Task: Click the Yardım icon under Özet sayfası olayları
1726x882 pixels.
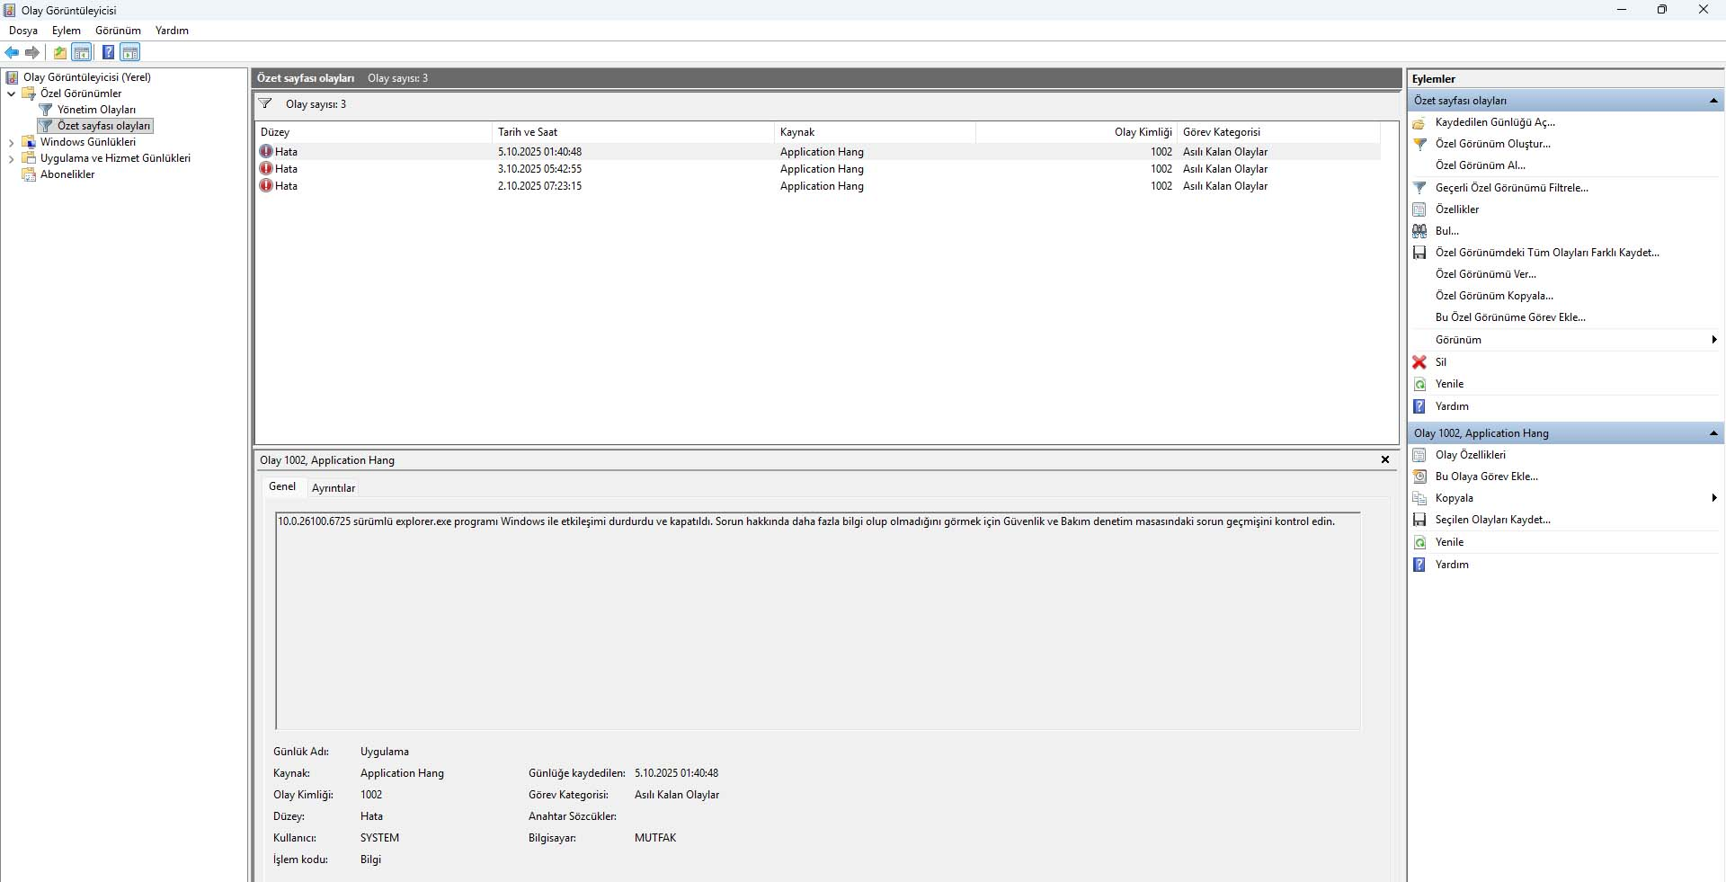Action: (x=1419, y=406)
